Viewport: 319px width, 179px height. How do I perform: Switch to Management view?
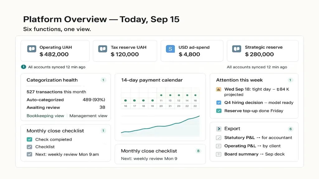pyautogui.click(x=88, y=116)
